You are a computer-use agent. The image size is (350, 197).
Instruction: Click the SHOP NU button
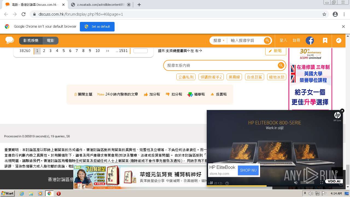(x=248, y=170)
